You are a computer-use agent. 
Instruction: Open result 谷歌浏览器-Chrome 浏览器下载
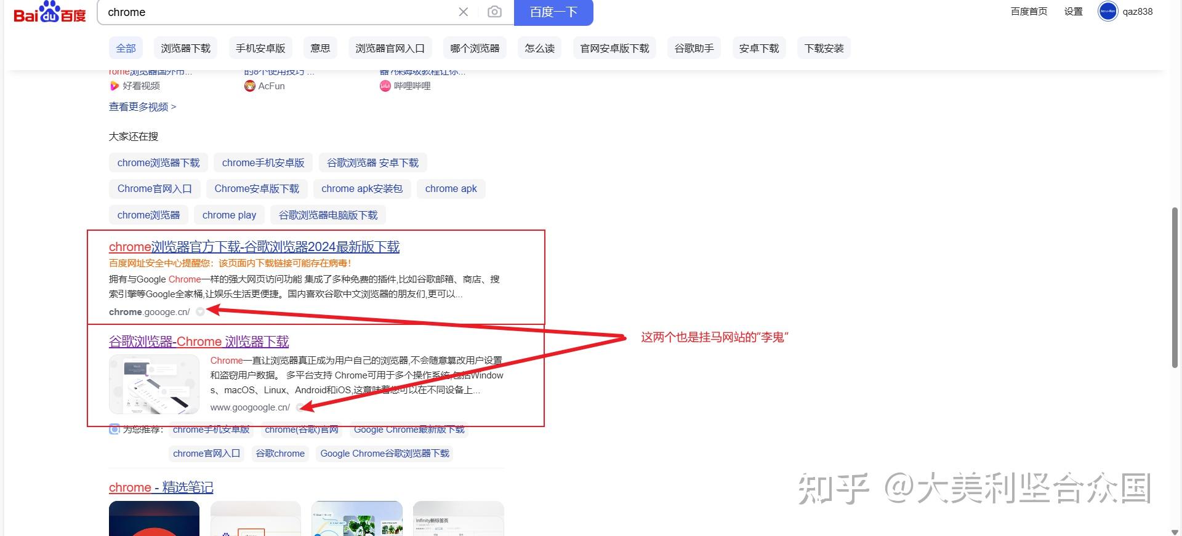click(x=199, y=342)
